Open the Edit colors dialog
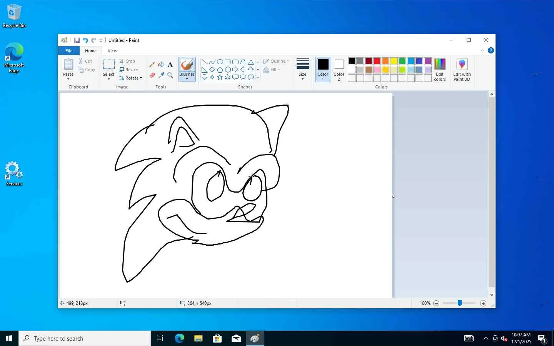 point(440,70)
